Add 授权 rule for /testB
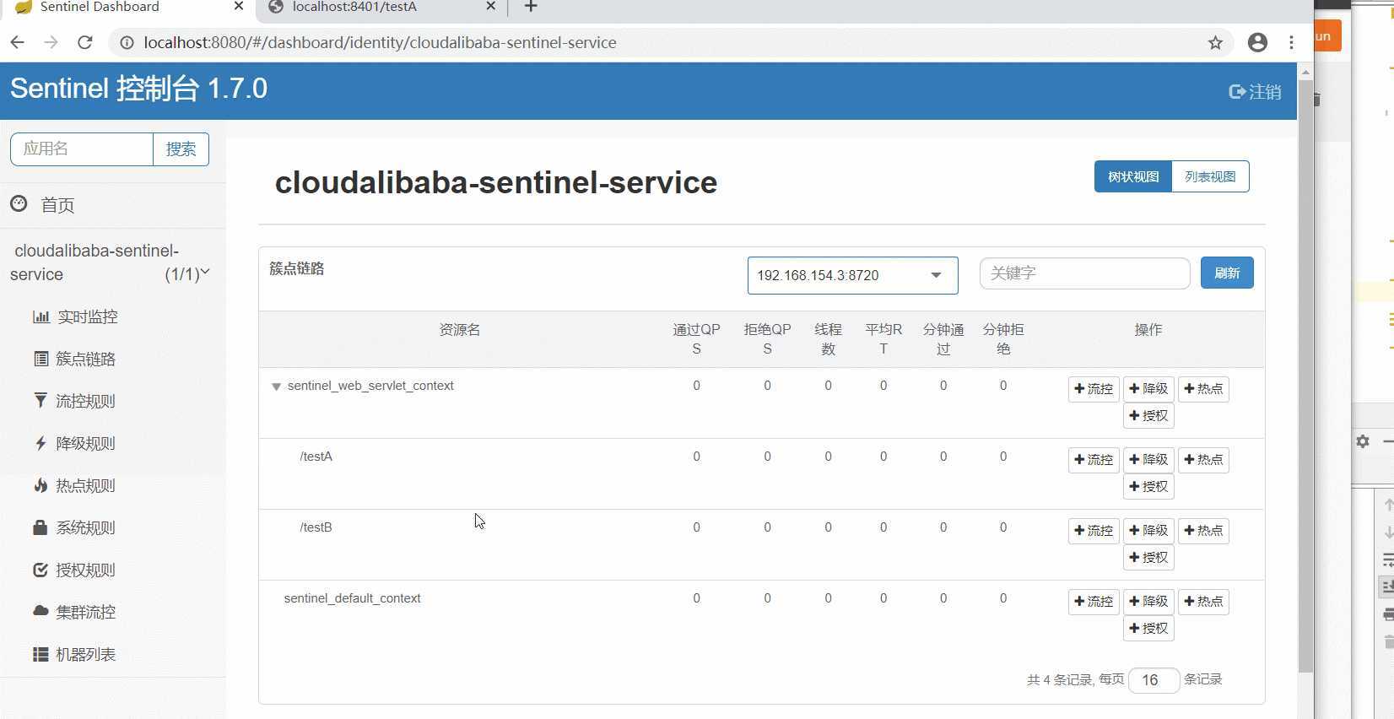The image size is (1394, 719). tap(1148, 558)
